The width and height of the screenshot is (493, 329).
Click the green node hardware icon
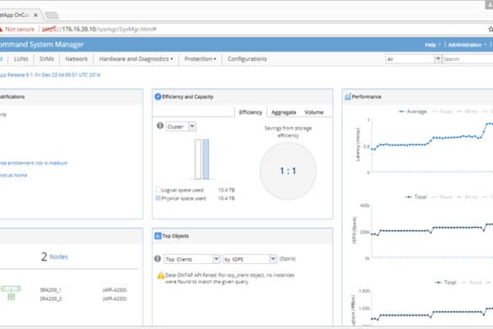11,292
